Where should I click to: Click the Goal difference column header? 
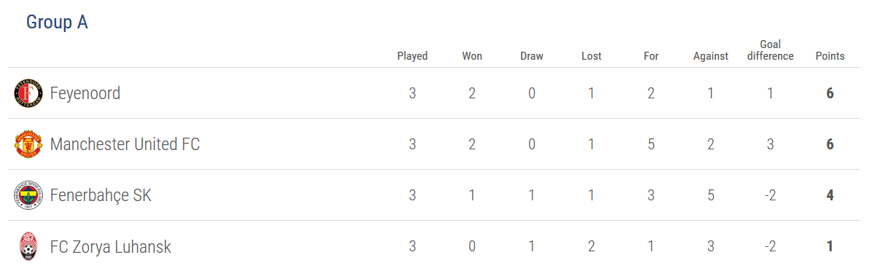pyautogui.click(x=770, y=50)
